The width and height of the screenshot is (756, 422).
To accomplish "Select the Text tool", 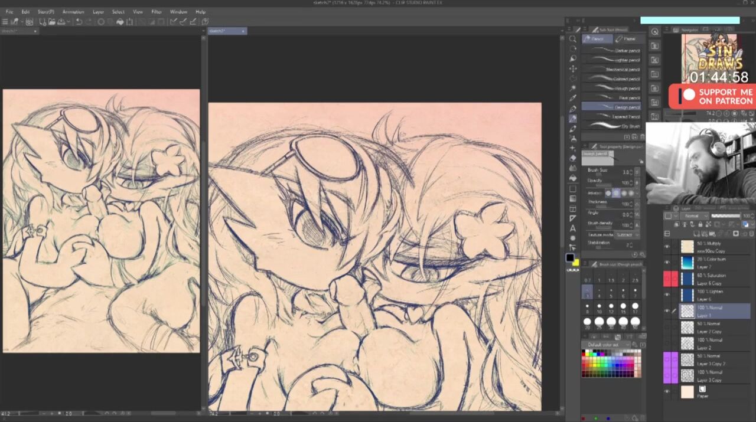I will point(573,228).
